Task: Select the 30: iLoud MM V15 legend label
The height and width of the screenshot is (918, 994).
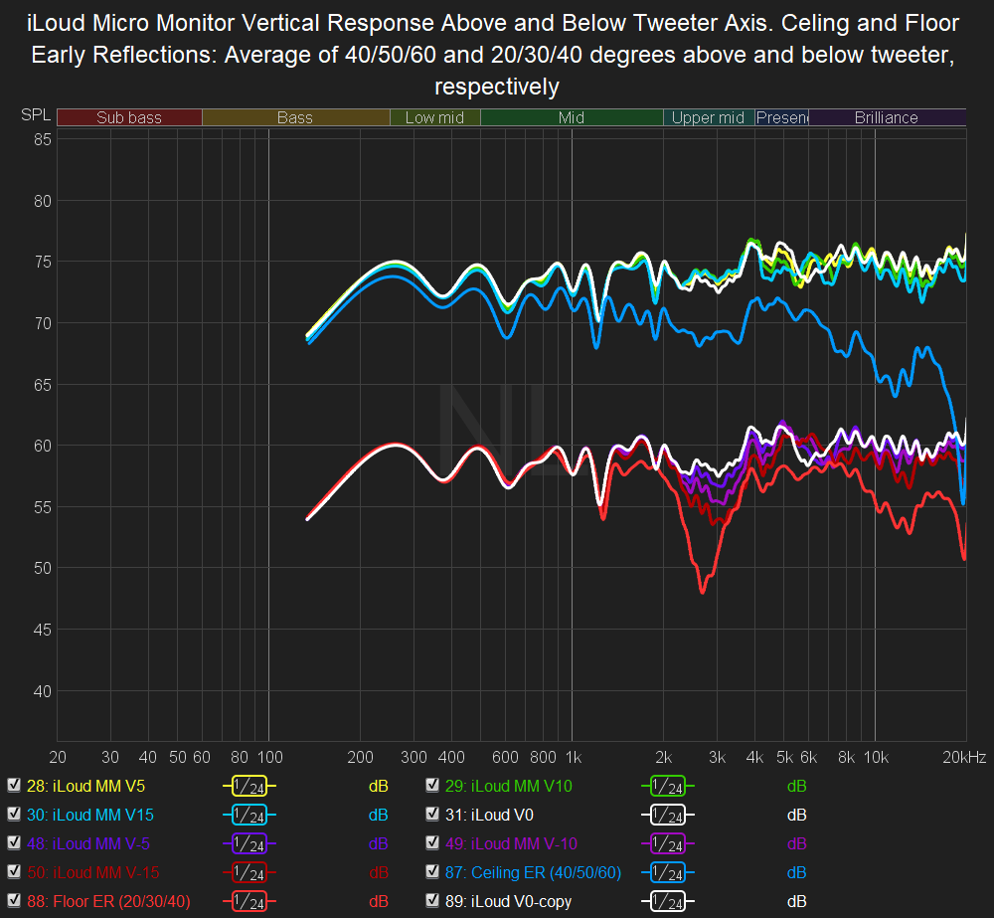Action: coord(90,815)
